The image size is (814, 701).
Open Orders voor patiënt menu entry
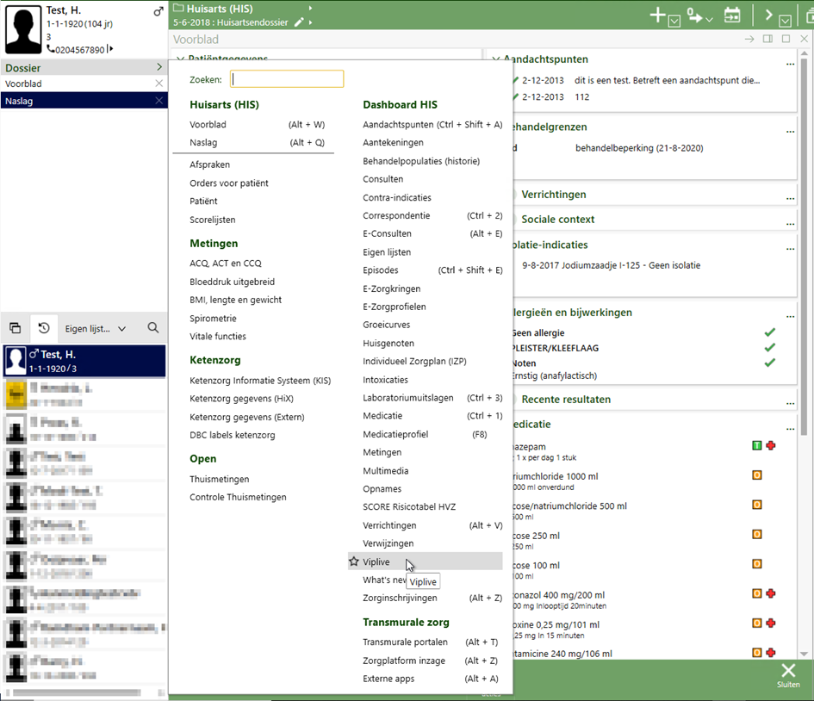tap(229, 183)
